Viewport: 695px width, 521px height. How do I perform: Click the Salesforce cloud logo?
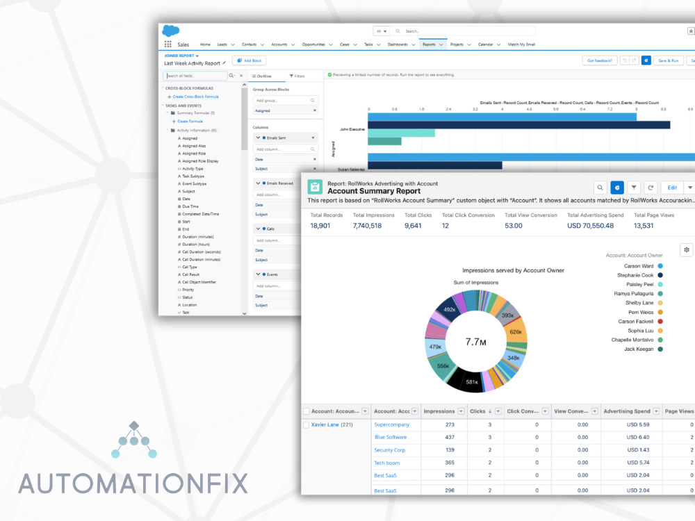[x=171, y=31]
